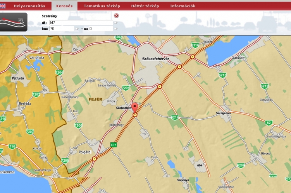The height and width of the screenshot is (193, 291).
Task: Close the Szelvény search panel
Action: pyautogui.click(x=116, y=15)
